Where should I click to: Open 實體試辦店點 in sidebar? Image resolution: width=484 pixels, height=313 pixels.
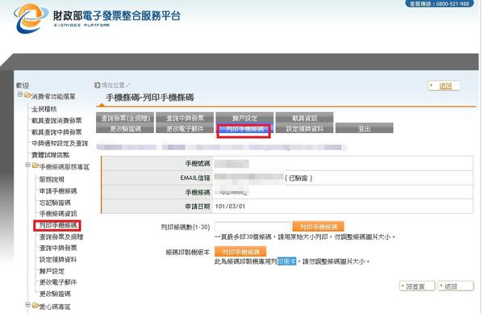[51, 155]
